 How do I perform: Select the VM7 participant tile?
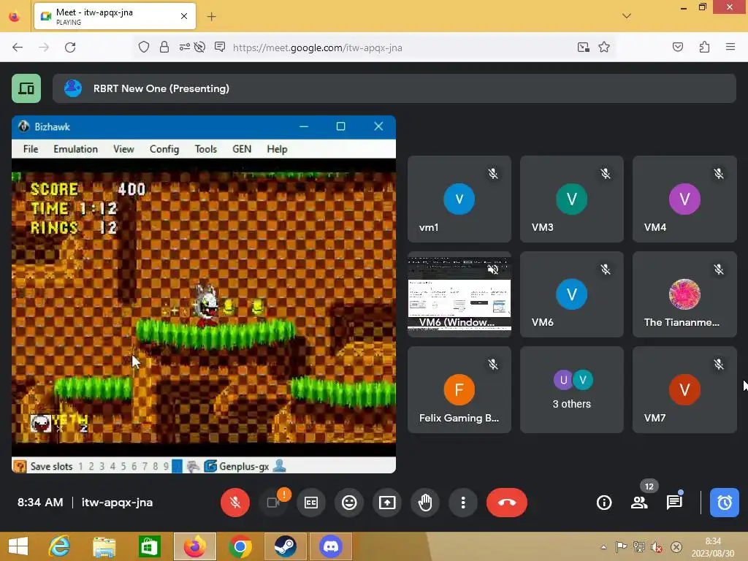click(684, 390)
